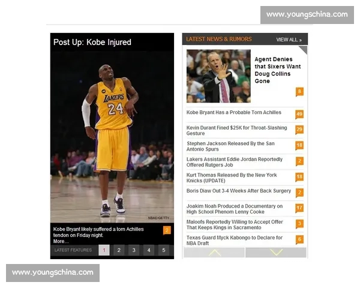Open Kevin Durant Fined $25K headline

tap(237, 130)
